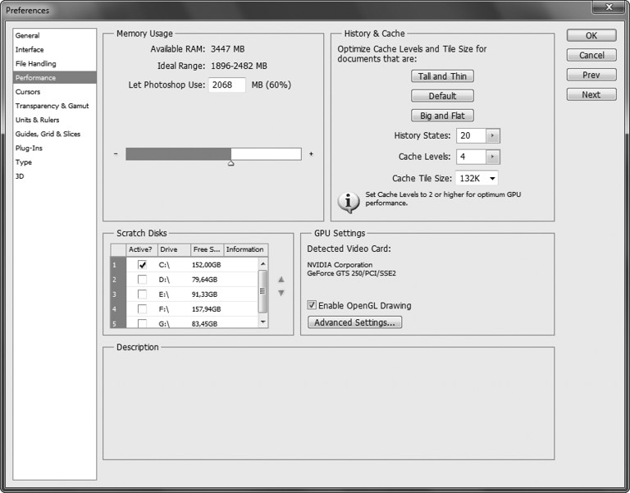The height and width of the screenshot is (493, 630).
Task: Uncheck the C:\ scratch disk checkbox
Action: [143, 265]
